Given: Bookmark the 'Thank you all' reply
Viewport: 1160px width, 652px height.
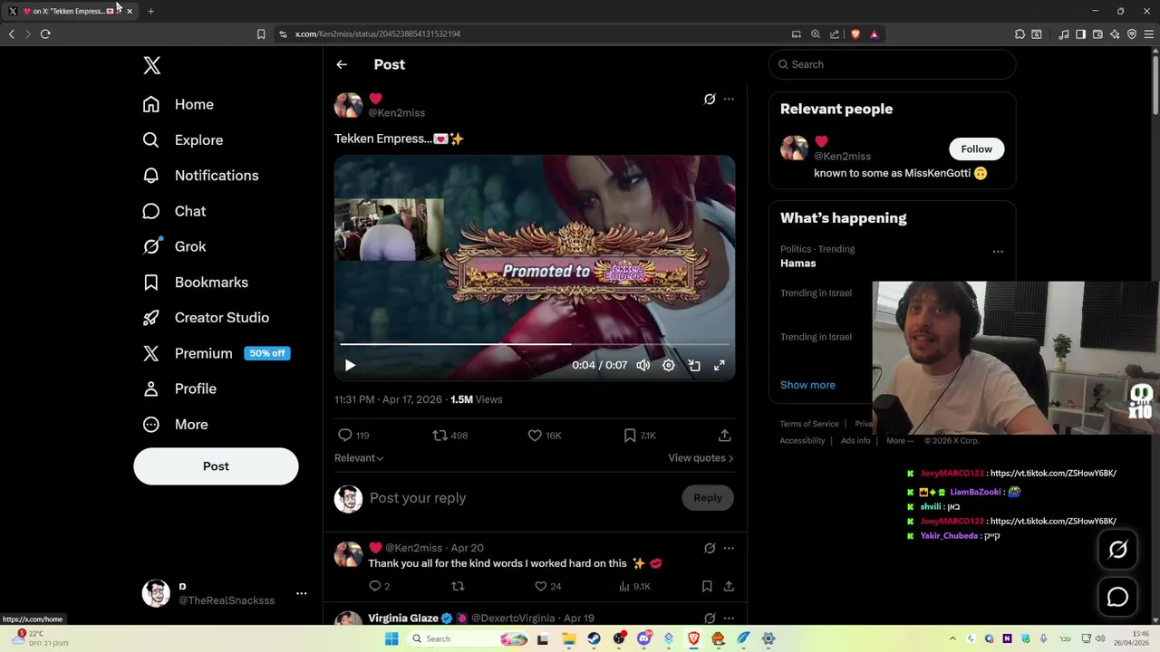Looking at the screenshot, I should (707, 587).
